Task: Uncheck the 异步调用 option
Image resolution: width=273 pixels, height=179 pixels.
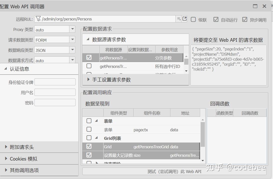Action: pyautogui.click(x=245, y=20)
